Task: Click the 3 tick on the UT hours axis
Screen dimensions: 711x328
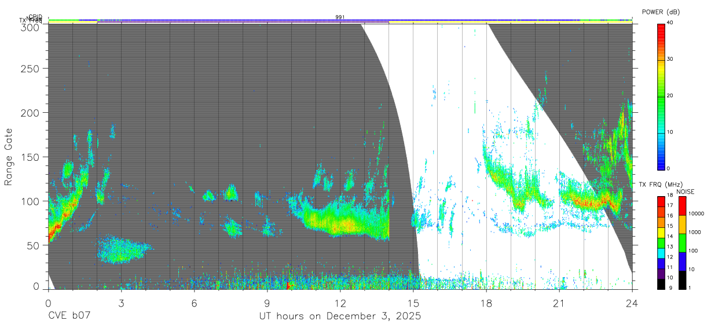Action: pos(121,303)
